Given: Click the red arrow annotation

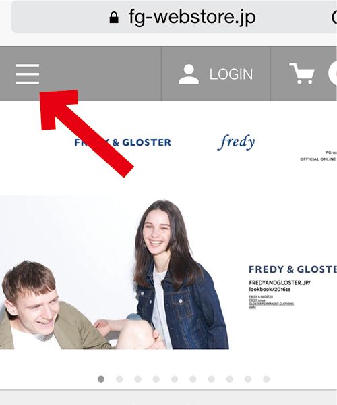Looking at the screenshot, I should (x=86, y=133).
